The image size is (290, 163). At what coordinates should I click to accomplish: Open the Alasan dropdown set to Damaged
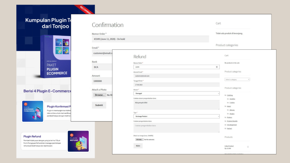pyautogui.click(x=176, y=94)
